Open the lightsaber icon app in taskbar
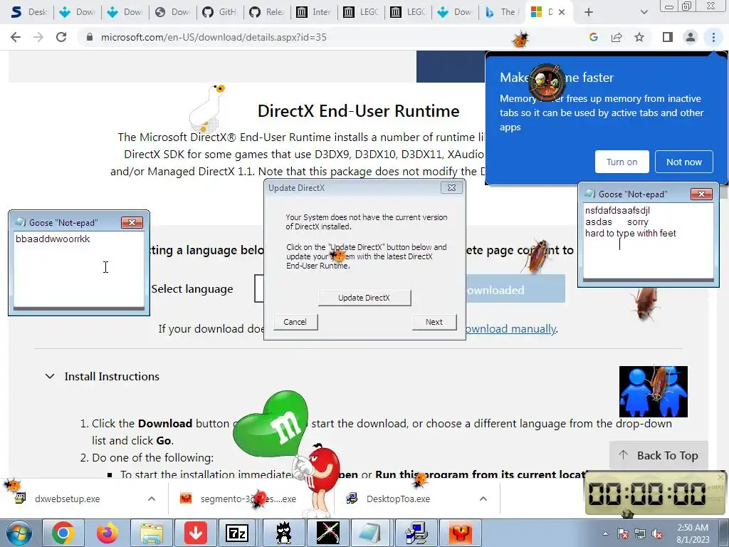729x547 pixels. click(x=327, y=533)
